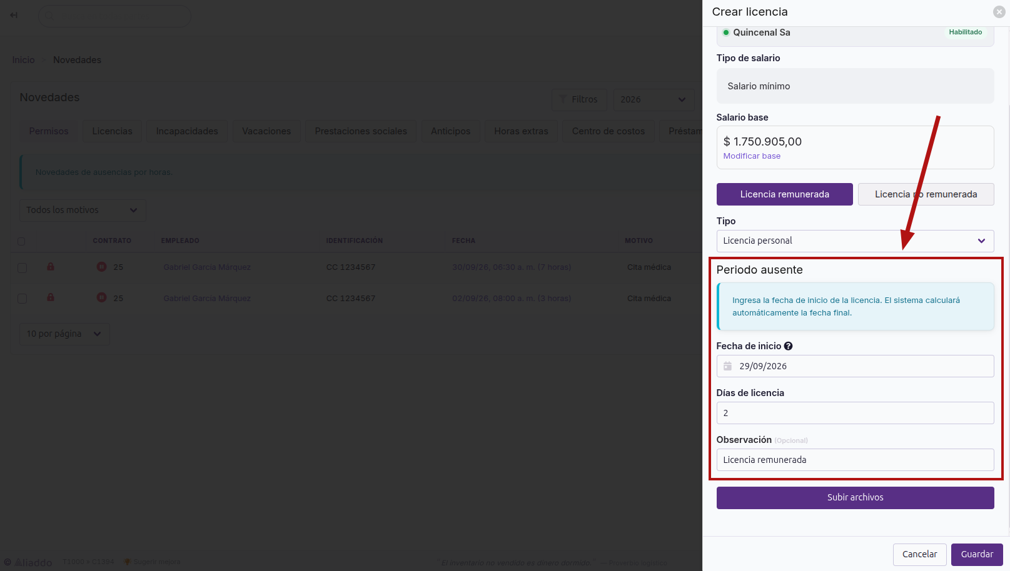The width and height of the screenshot is (1010, 571).
Task: Click the Fecha de inicio date field
Action: tap(855, 366)
